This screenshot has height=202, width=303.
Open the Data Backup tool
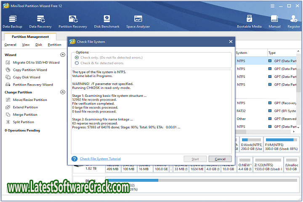(12, 21)
